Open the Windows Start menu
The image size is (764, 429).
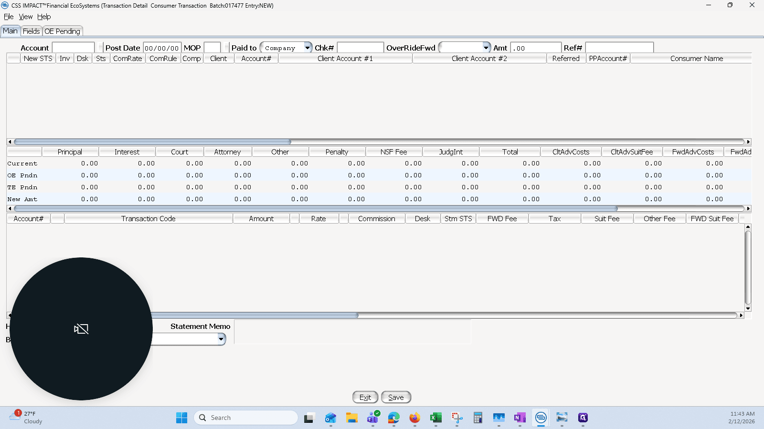[182, 418]
